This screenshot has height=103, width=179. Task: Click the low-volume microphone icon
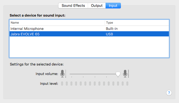pos(63,74)
